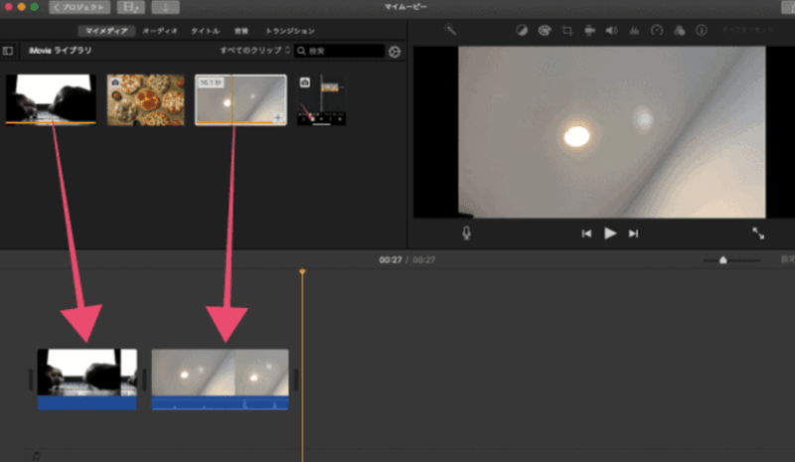Go back using the プロジェクト button

click(x=81, y=7)
